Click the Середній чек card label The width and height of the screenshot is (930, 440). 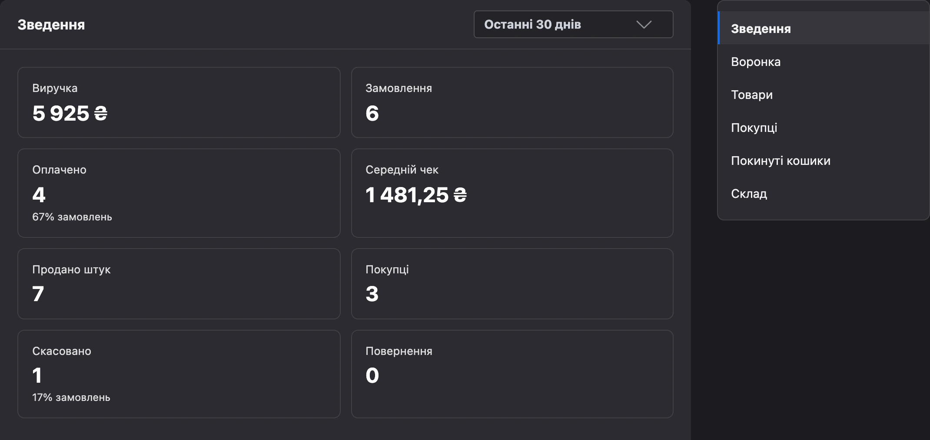pyautogui.click(x=402, y=170)
